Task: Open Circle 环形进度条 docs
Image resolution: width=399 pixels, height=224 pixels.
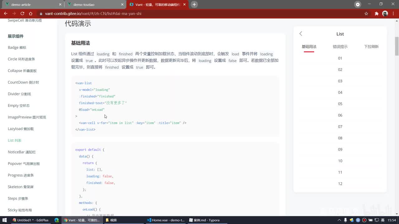Action: pos(21,59)
